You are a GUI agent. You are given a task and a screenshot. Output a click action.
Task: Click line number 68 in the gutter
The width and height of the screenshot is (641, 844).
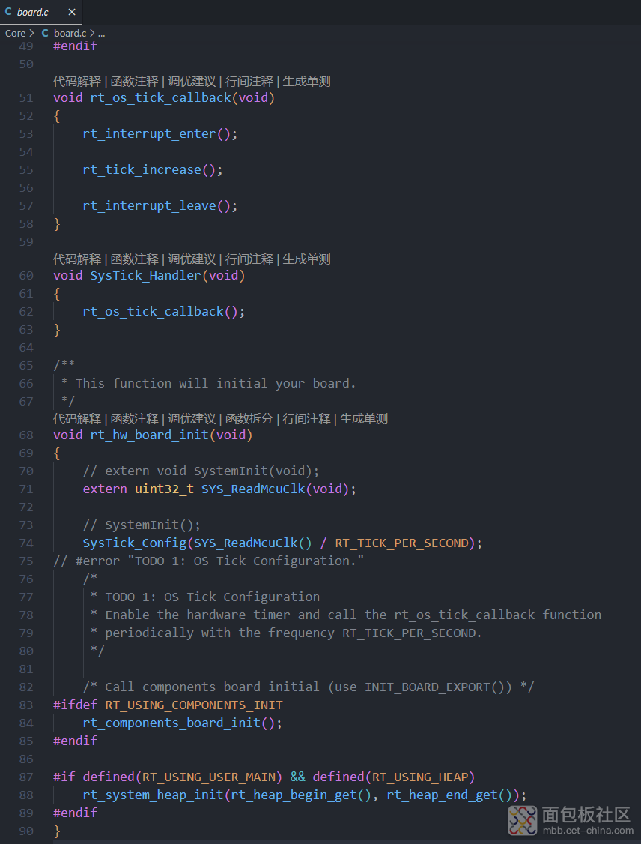click(25, 435)
